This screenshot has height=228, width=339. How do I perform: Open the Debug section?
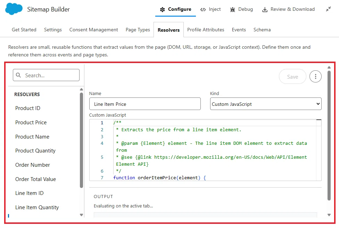[x=241, y=9]
